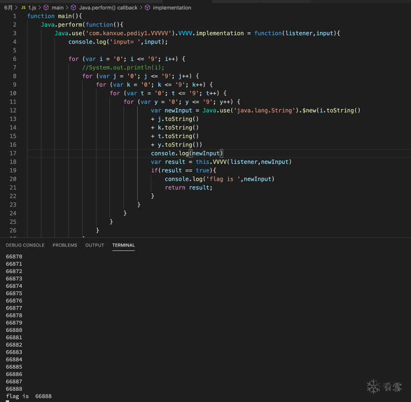
Task: Select the implementation breadcrumb item
Action: (172, 8)
